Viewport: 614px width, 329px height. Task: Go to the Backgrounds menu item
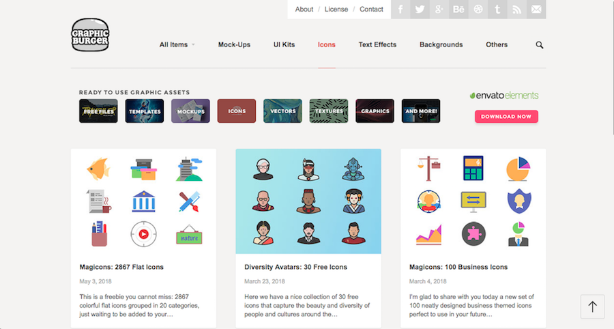pyautogui.click(x=441, y=45)
